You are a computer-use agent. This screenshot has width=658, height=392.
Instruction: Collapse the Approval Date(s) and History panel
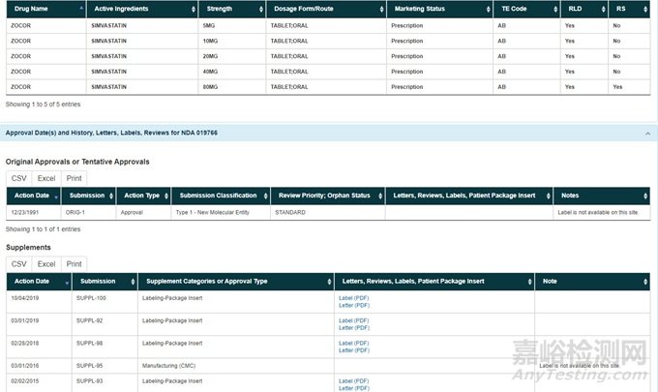(x=646, y=132)
